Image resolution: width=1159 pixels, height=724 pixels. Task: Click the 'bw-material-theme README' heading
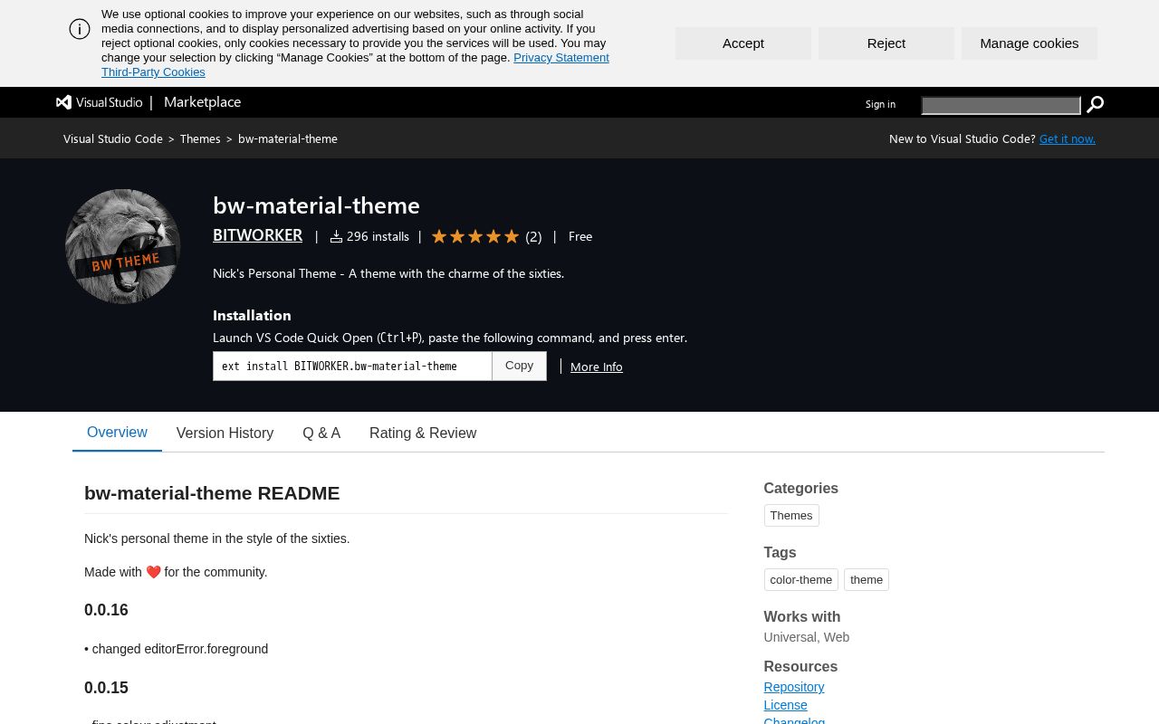point(212,493)
